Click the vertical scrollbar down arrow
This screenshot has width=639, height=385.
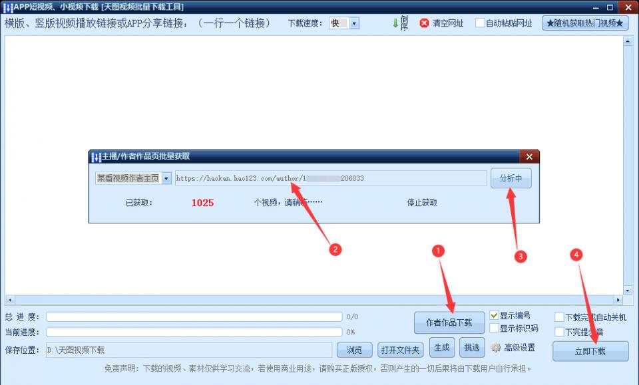click(x=627, y=291)
